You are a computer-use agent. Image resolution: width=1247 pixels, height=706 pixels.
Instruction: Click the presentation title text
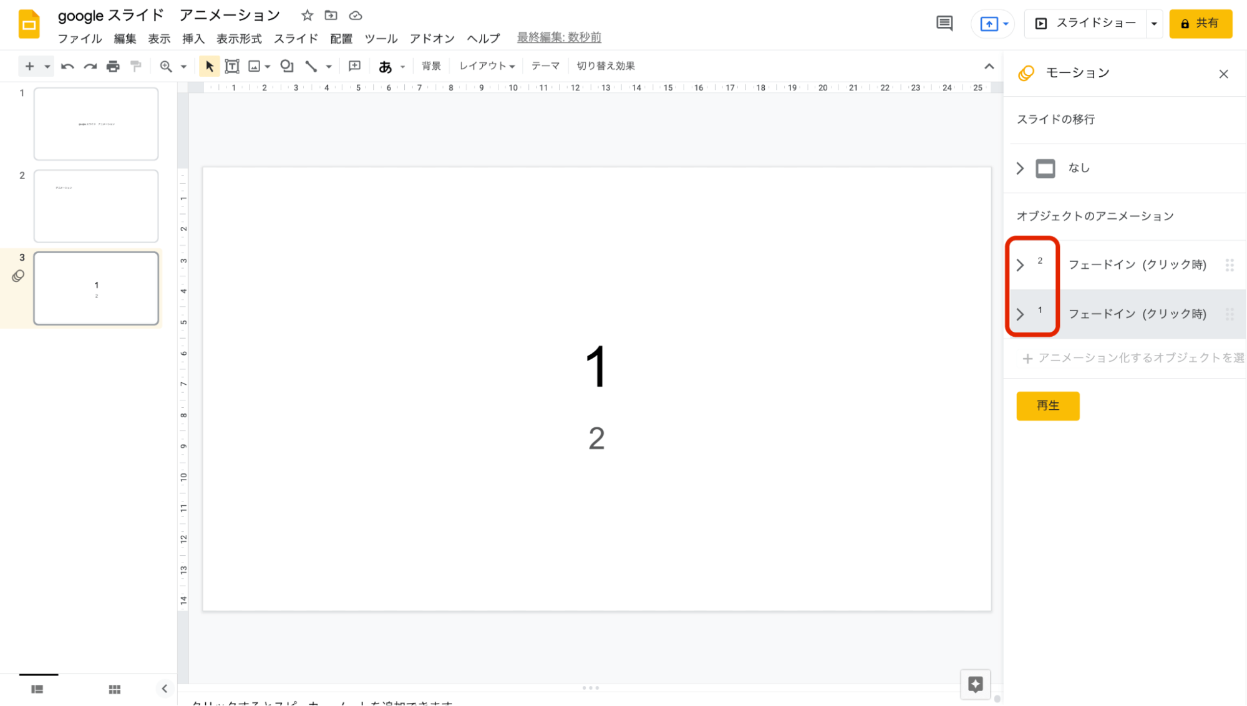[x=169, y=15]
